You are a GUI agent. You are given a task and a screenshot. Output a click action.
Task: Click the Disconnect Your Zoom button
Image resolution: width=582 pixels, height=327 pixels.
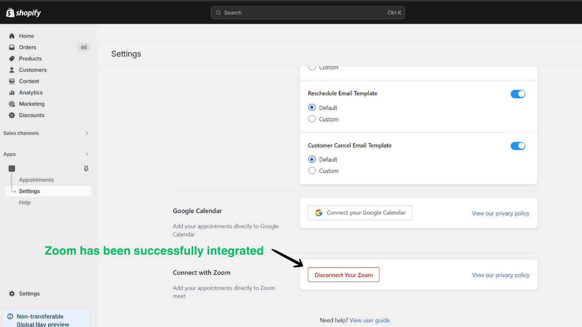pyautogui.click(x=343, y=275)
